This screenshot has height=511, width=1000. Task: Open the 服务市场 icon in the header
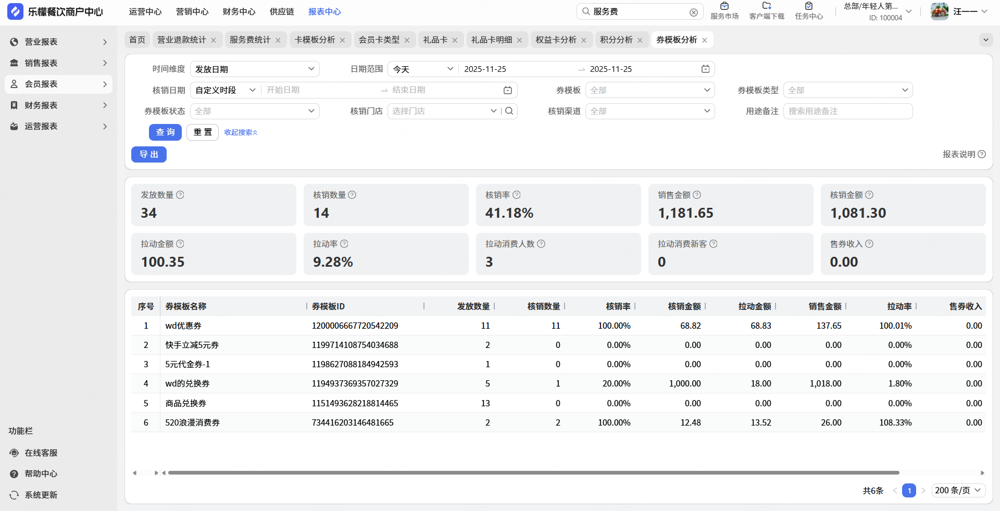pyautogui.click(x=724, y=7)
